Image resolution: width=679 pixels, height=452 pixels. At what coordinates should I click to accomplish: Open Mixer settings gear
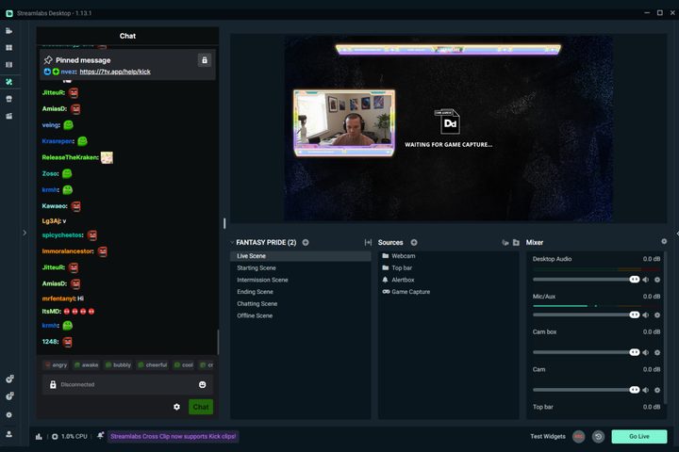[x=664, y=242]
